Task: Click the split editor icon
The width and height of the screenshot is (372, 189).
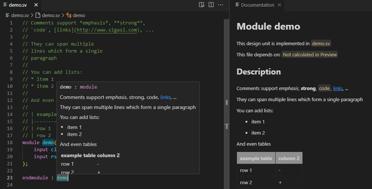Action: pyautogui.click(x=211, y=5)
